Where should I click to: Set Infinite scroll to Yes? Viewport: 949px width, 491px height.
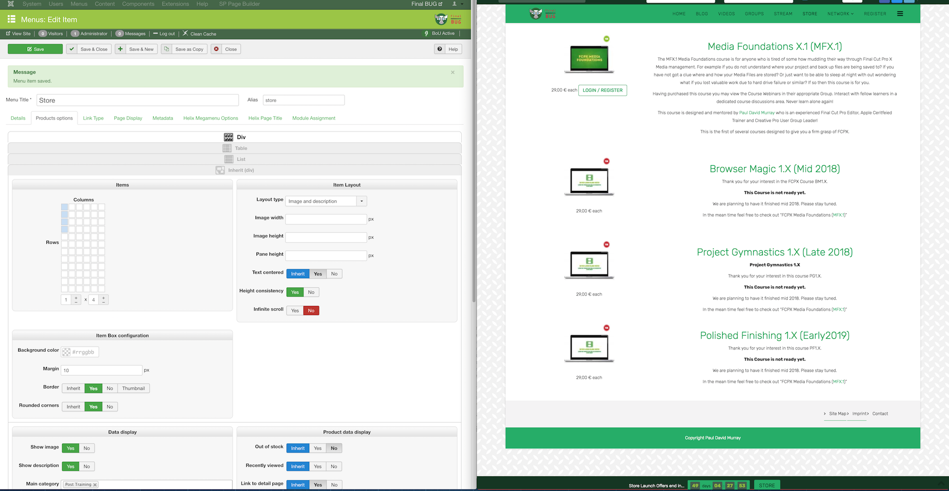point(295,311)
